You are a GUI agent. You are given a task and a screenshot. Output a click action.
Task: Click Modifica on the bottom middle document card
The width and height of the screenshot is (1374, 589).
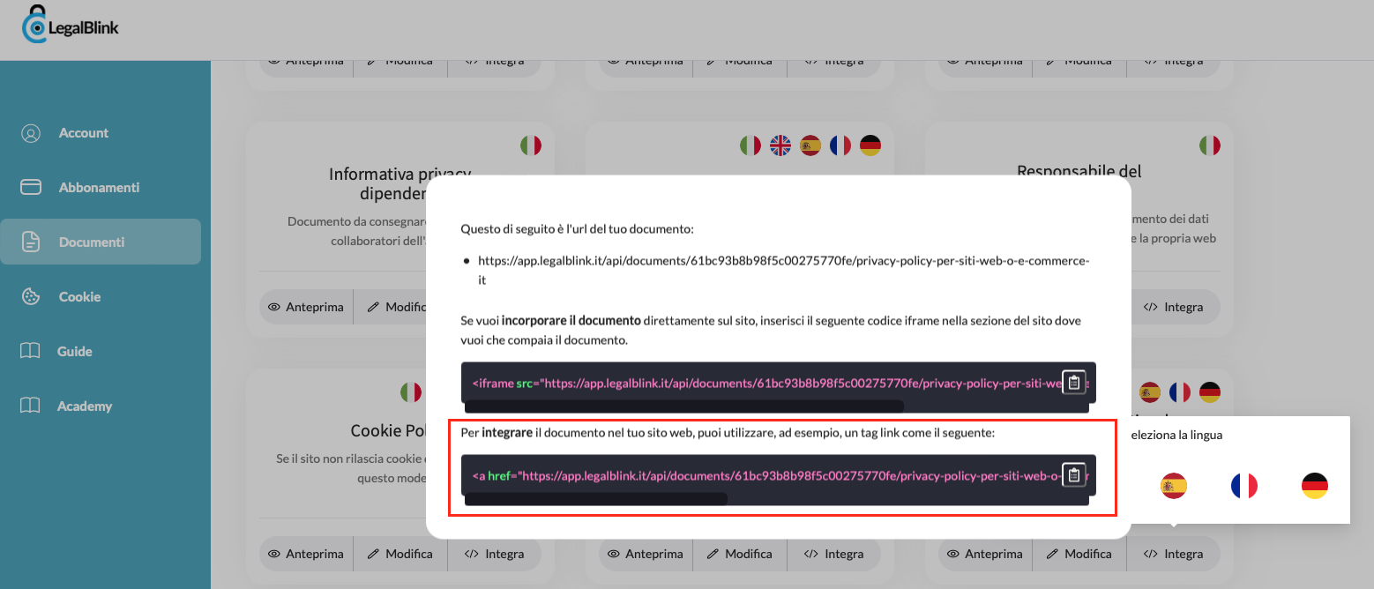click(x=740, y=554)
